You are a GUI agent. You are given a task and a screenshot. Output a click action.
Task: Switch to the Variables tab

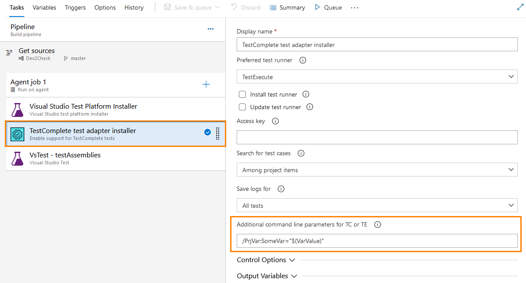tap(44, 7)
